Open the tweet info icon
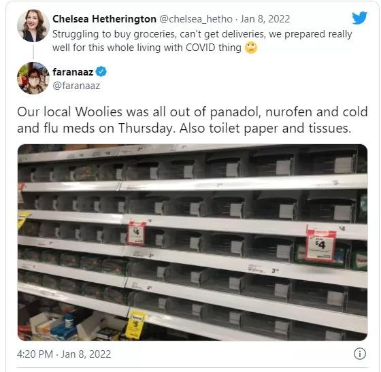The height and width of the screenshot is (372, 381). coord(360,354)
